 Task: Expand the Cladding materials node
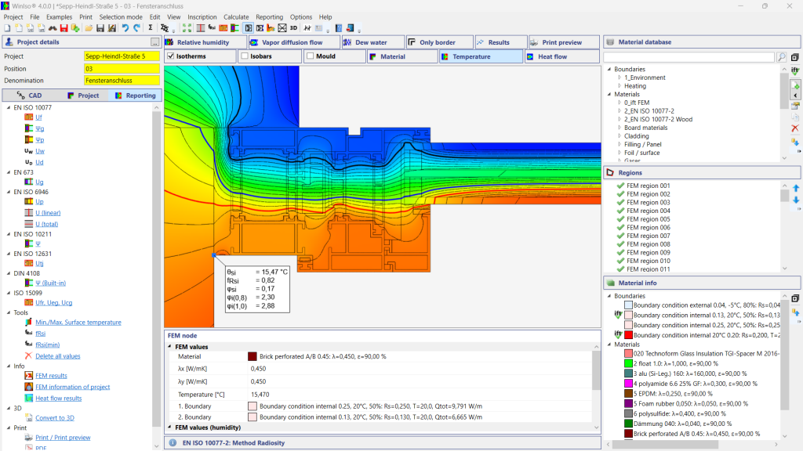click(x=620, y=136)
